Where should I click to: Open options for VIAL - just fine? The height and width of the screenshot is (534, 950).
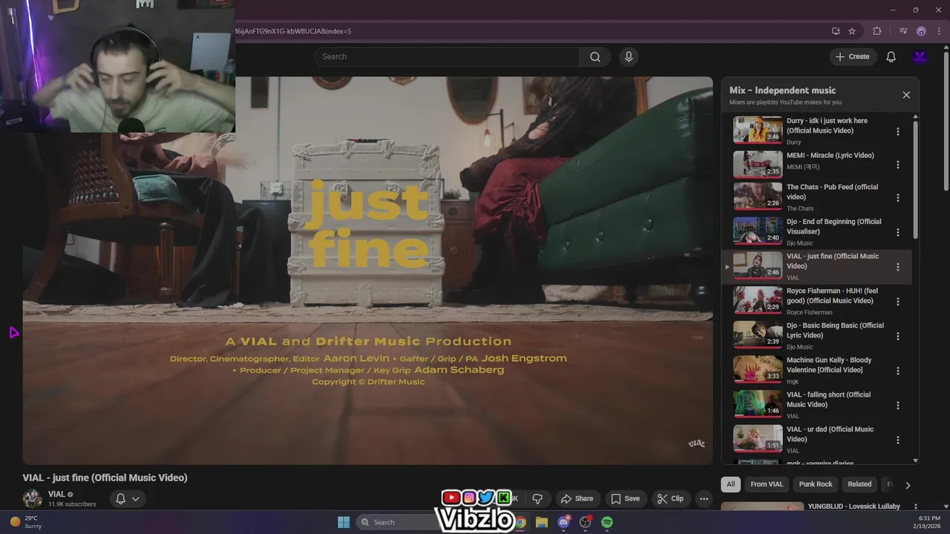[x=898, y=267]
